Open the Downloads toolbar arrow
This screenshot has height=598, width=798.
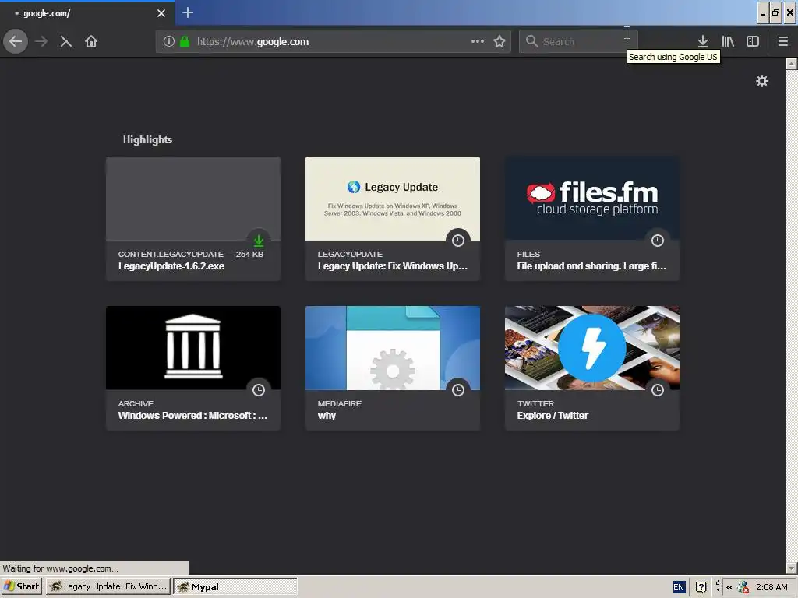[x=703, y=41]
